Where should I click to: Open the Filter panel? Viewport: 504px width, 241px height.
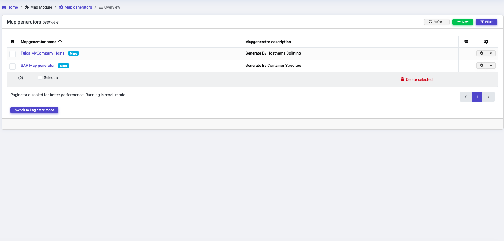(486, 22)
